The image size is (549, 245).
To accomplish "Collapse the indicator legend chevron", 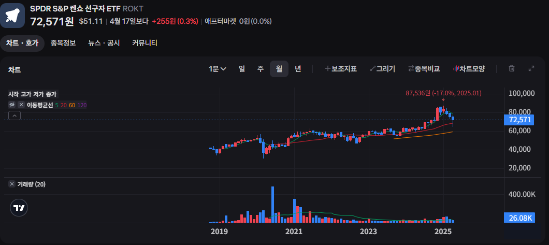I will pyautogui.click(x=15, y=116).
